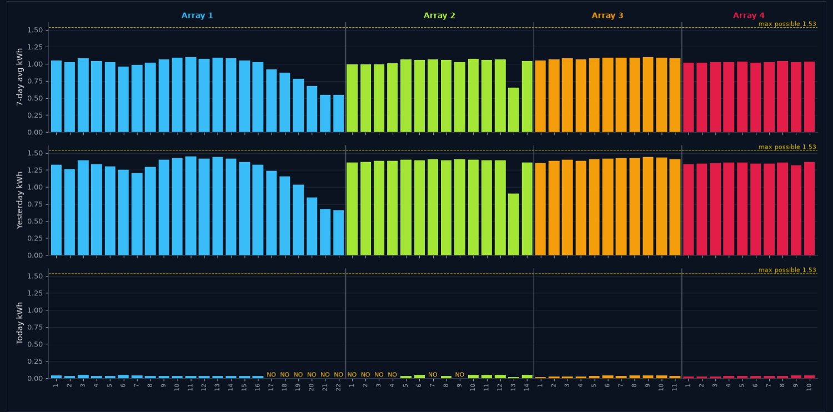Click the 1.25 y-axis tick in 7-day avg chart
The height and width of the screenshot is (412, 833).
(36, 47)
